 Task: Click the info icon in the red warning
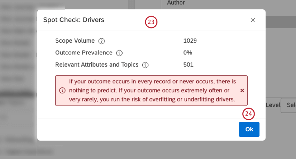coord(62,90)
